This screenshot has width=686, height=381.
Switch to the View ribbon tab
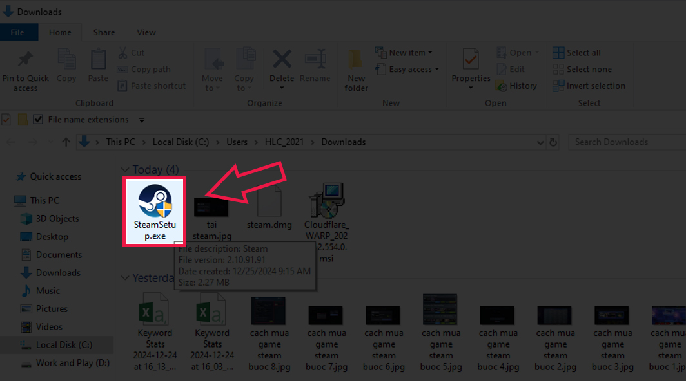(146, 32)
